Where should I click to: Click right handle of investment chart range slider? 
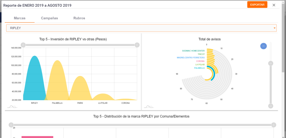click(x=137, y=45)
